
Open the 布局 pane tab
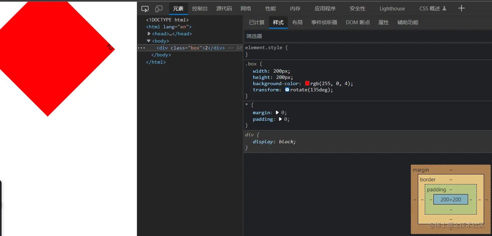[x=297, y=22]
